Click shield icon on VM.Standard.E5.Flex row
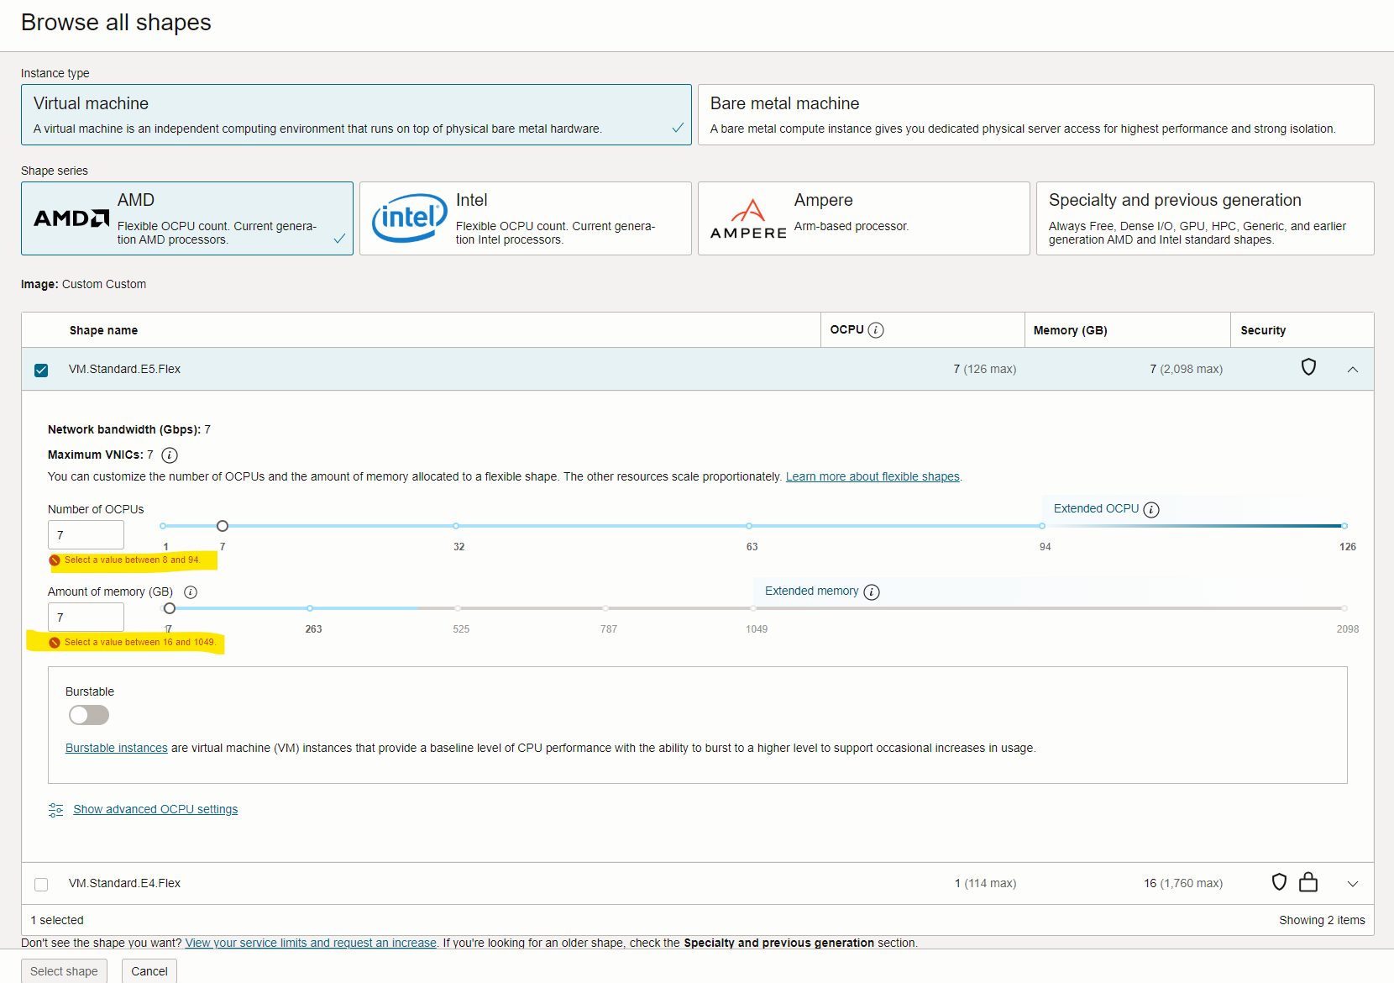This screenshot has height=983, width=1394. point(1308,367)
